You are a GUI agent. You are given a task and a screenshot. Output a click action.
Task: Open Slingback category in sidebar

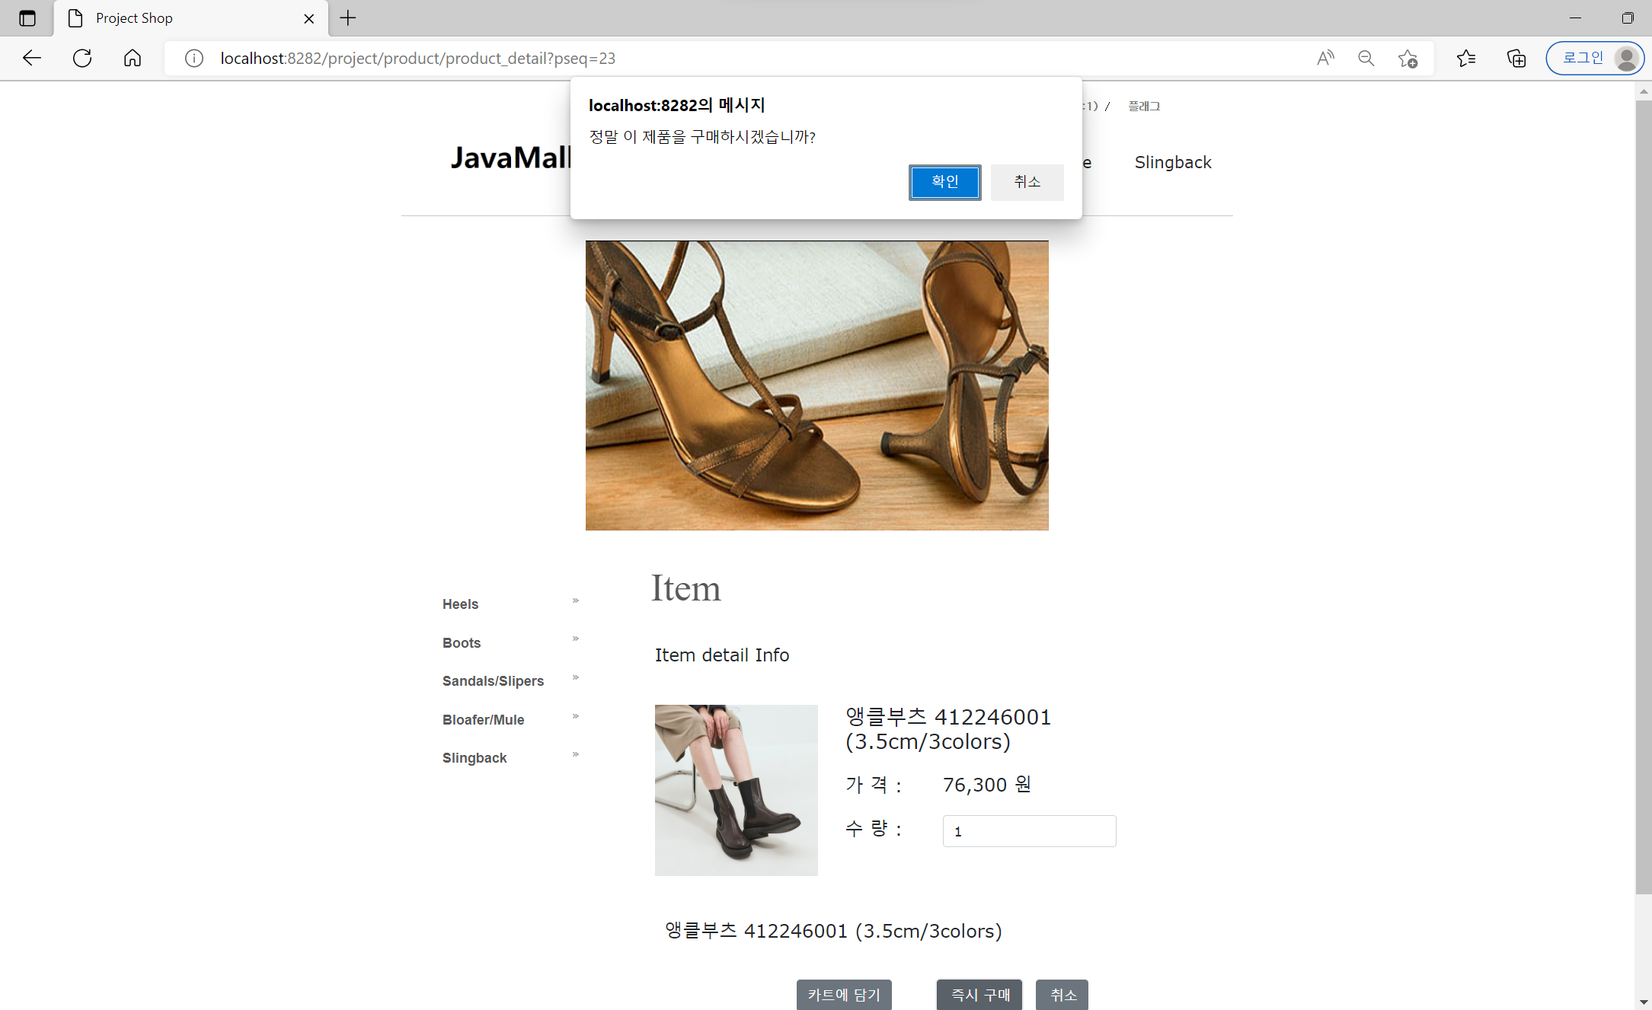(x=475, y=758)
